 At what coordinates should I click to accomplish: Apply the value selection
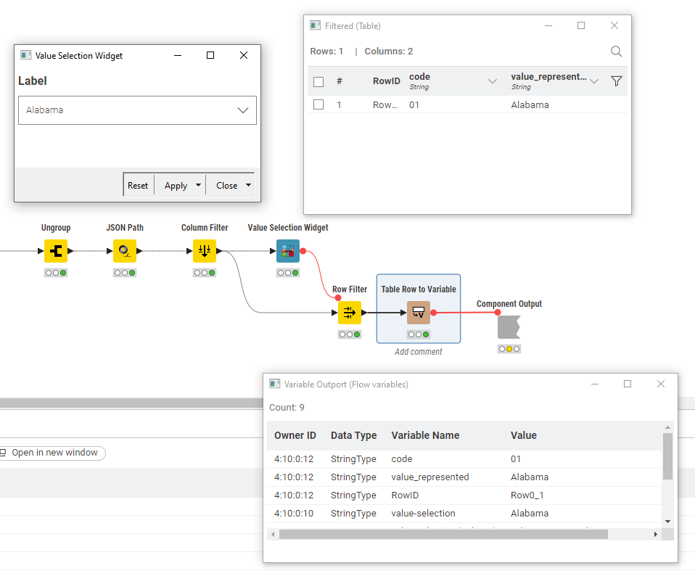[175, 184]
